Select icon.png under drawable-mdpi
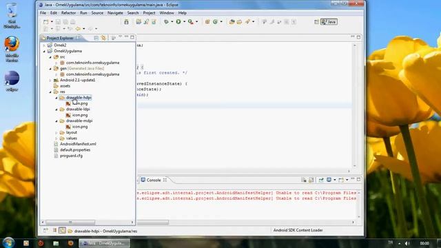 pos(80,127)
